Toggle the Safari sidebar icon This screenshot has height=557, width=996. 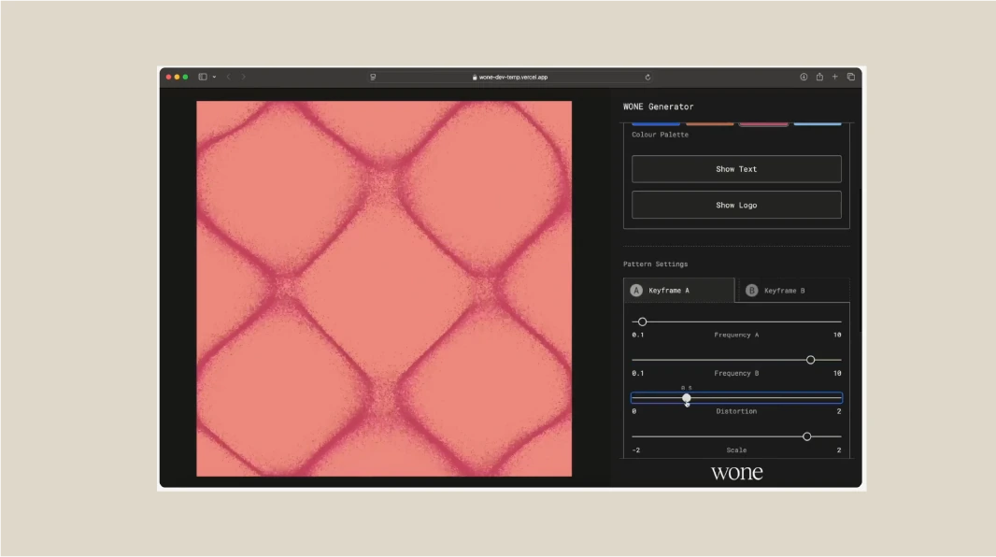(203, 77)
